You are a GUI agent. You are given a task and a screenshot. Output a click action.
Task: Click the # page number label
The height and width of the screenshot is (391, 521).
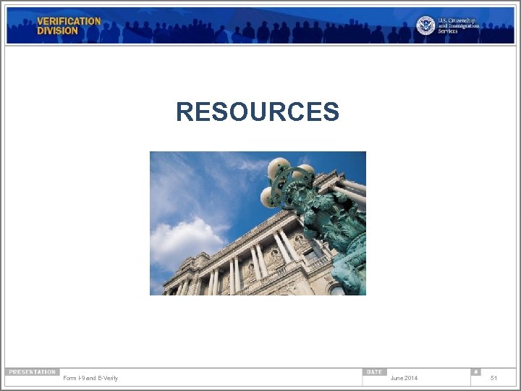point(476,372)
